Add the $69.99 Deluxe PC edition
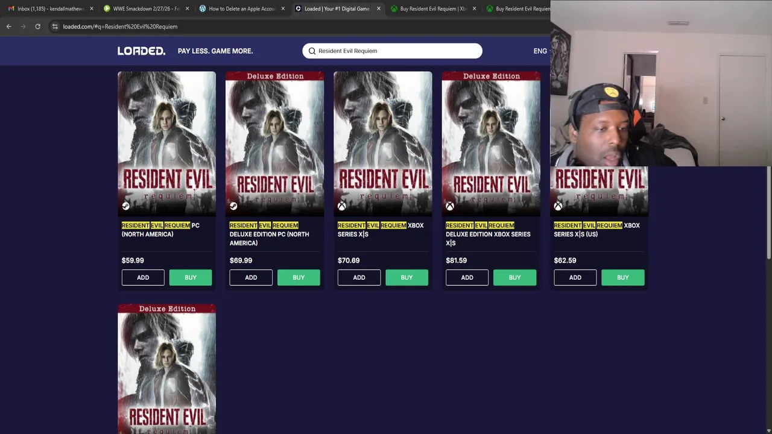772x434 pixels. [x=251, y=277]
